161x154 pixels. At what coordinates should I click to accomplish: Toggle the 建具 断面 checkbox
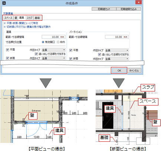7,58
